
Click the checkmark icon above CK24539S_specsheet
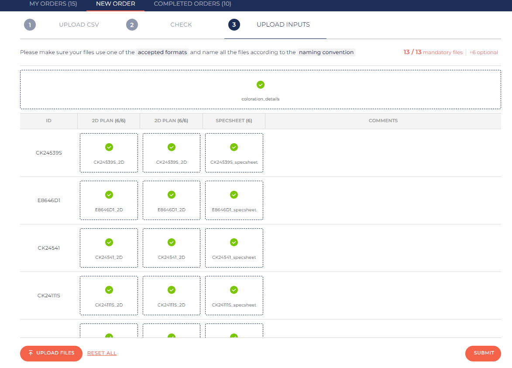coord(234,147)
